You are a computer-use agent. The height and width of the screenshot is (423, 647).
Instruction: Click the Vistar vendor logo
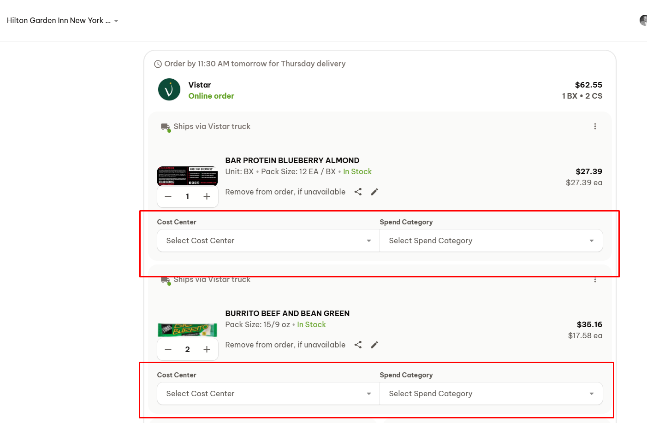pos(169,89)
